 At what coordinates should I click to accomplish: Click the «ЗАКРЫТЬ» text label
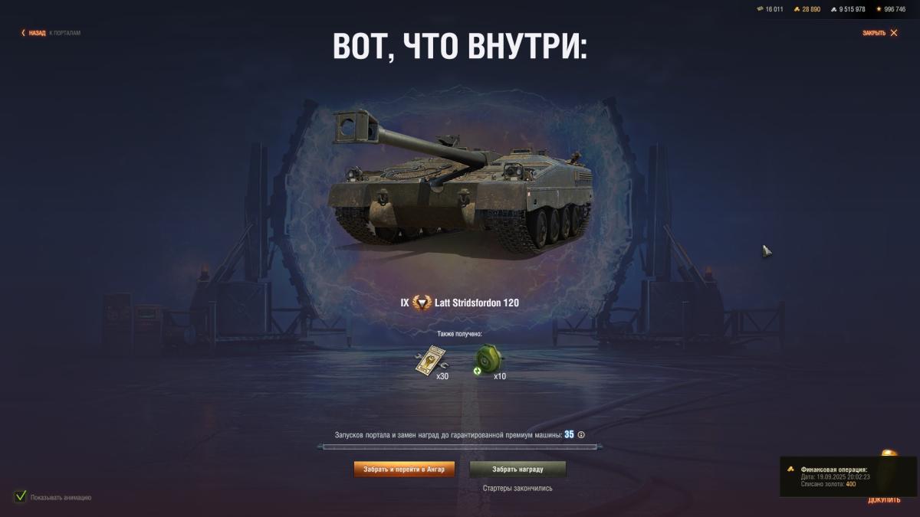point(874,33)
